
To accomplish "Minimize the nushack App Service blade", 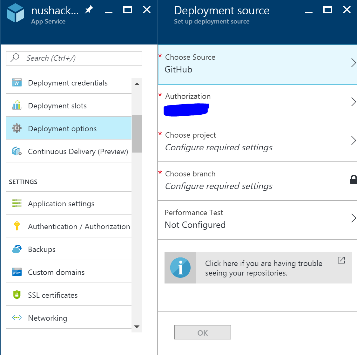I will point(109,12).
